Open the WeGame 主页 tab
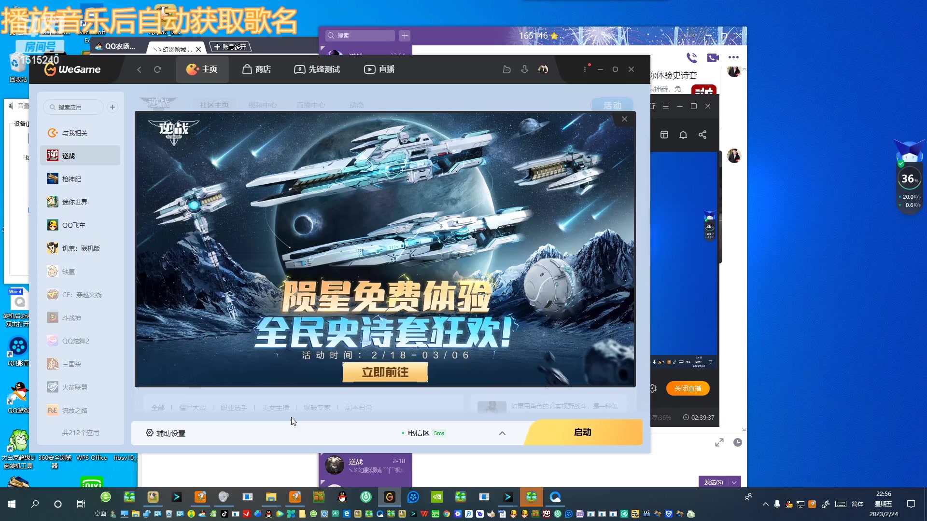The width and height of the screenshot is (927, 521). (202, 69)
